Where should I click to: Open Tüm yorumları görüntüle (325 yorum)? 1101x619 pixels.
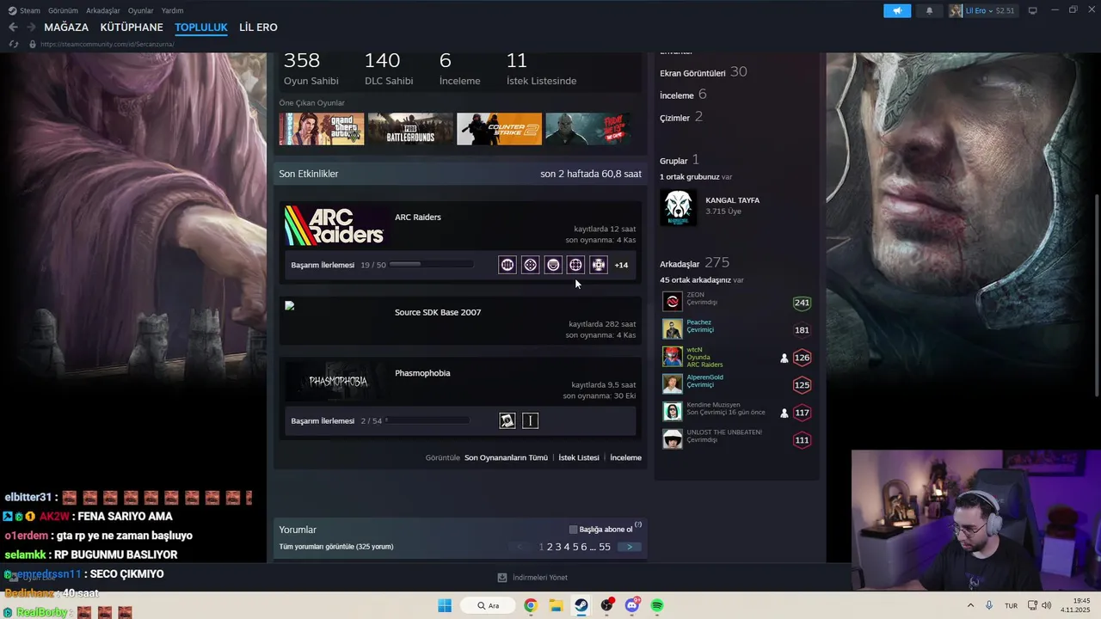click(x=336, y=547)
